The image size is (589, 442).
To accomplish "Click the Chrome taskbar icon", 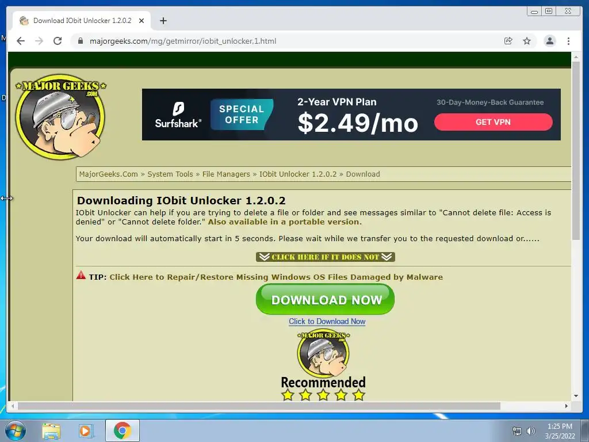I will coord(123,430).
